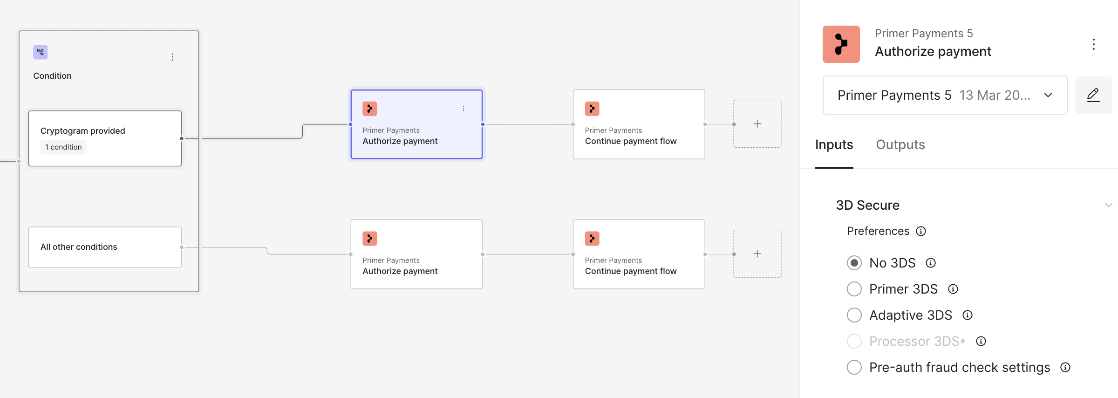1118x398 pixels.
Task: Click Primer icon on the selected Authorize payment node
Action: [x=370, y=109]
